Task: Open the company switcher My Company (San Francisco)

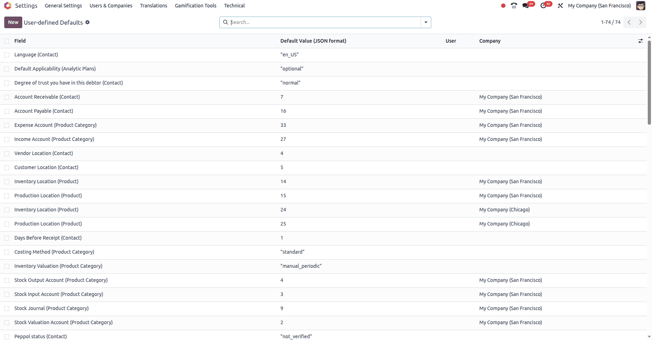Action: click(x=599, y=6)
